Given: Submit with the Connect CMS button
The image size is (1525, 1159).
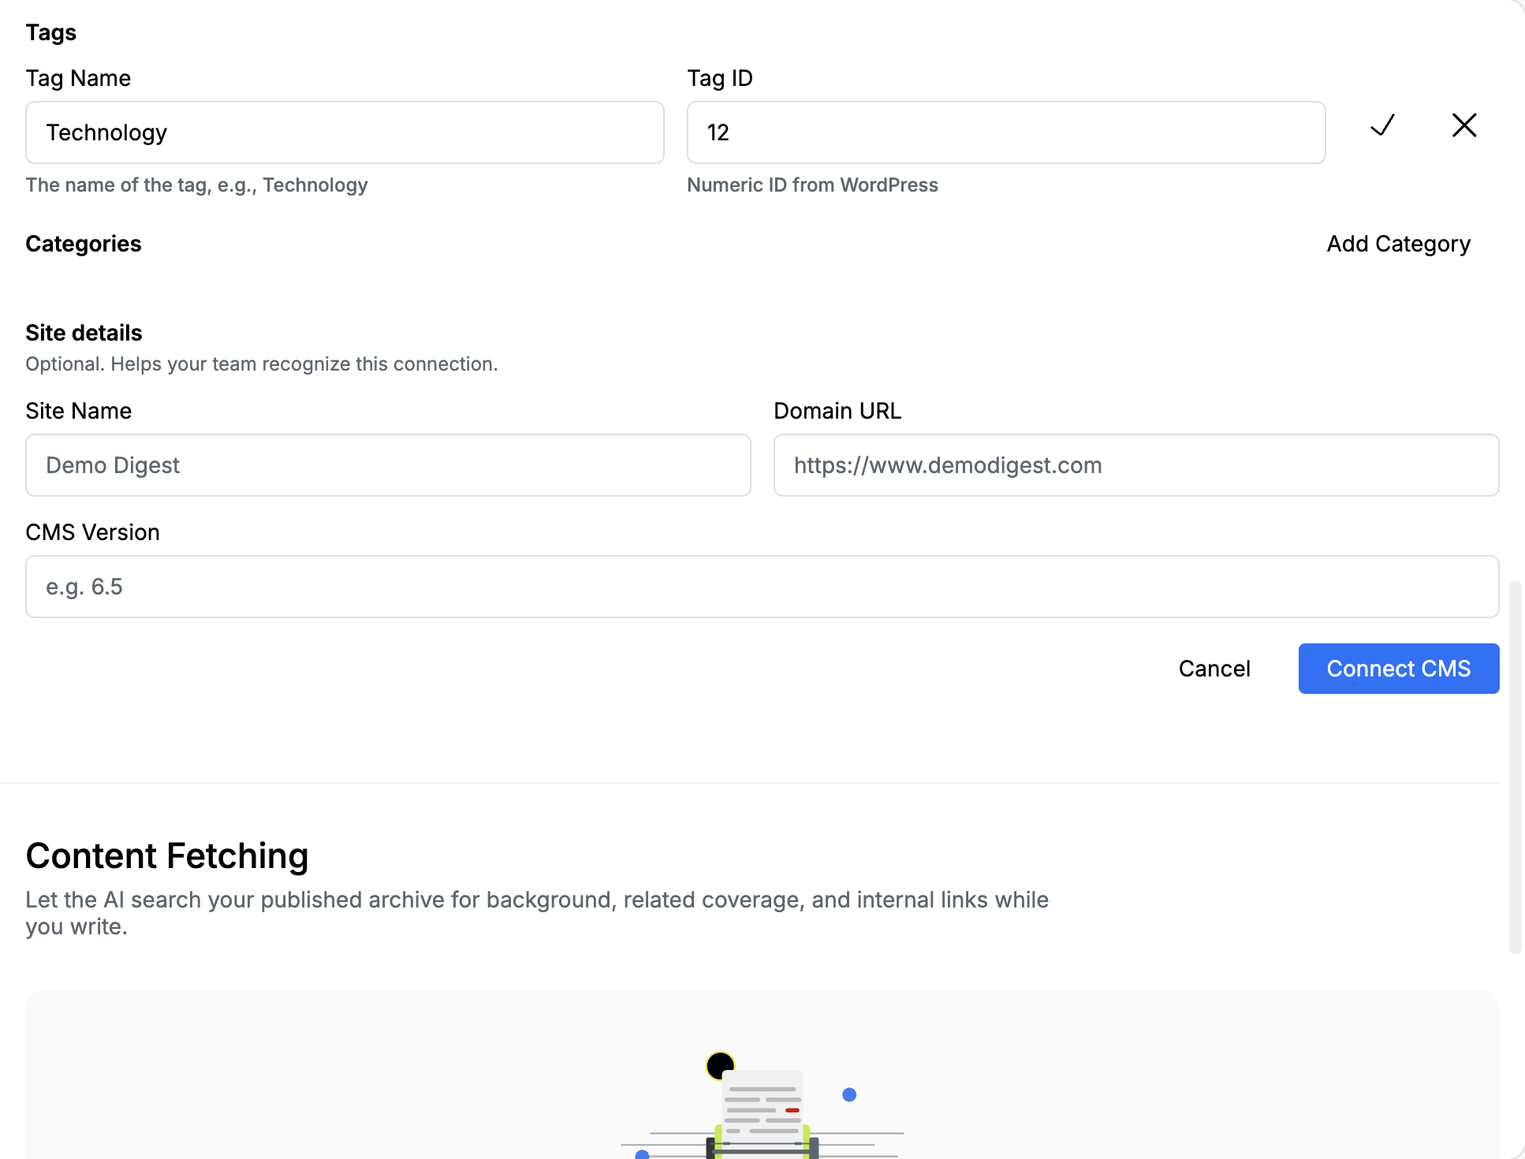Looking at the screenshot, I should 1399,669.
